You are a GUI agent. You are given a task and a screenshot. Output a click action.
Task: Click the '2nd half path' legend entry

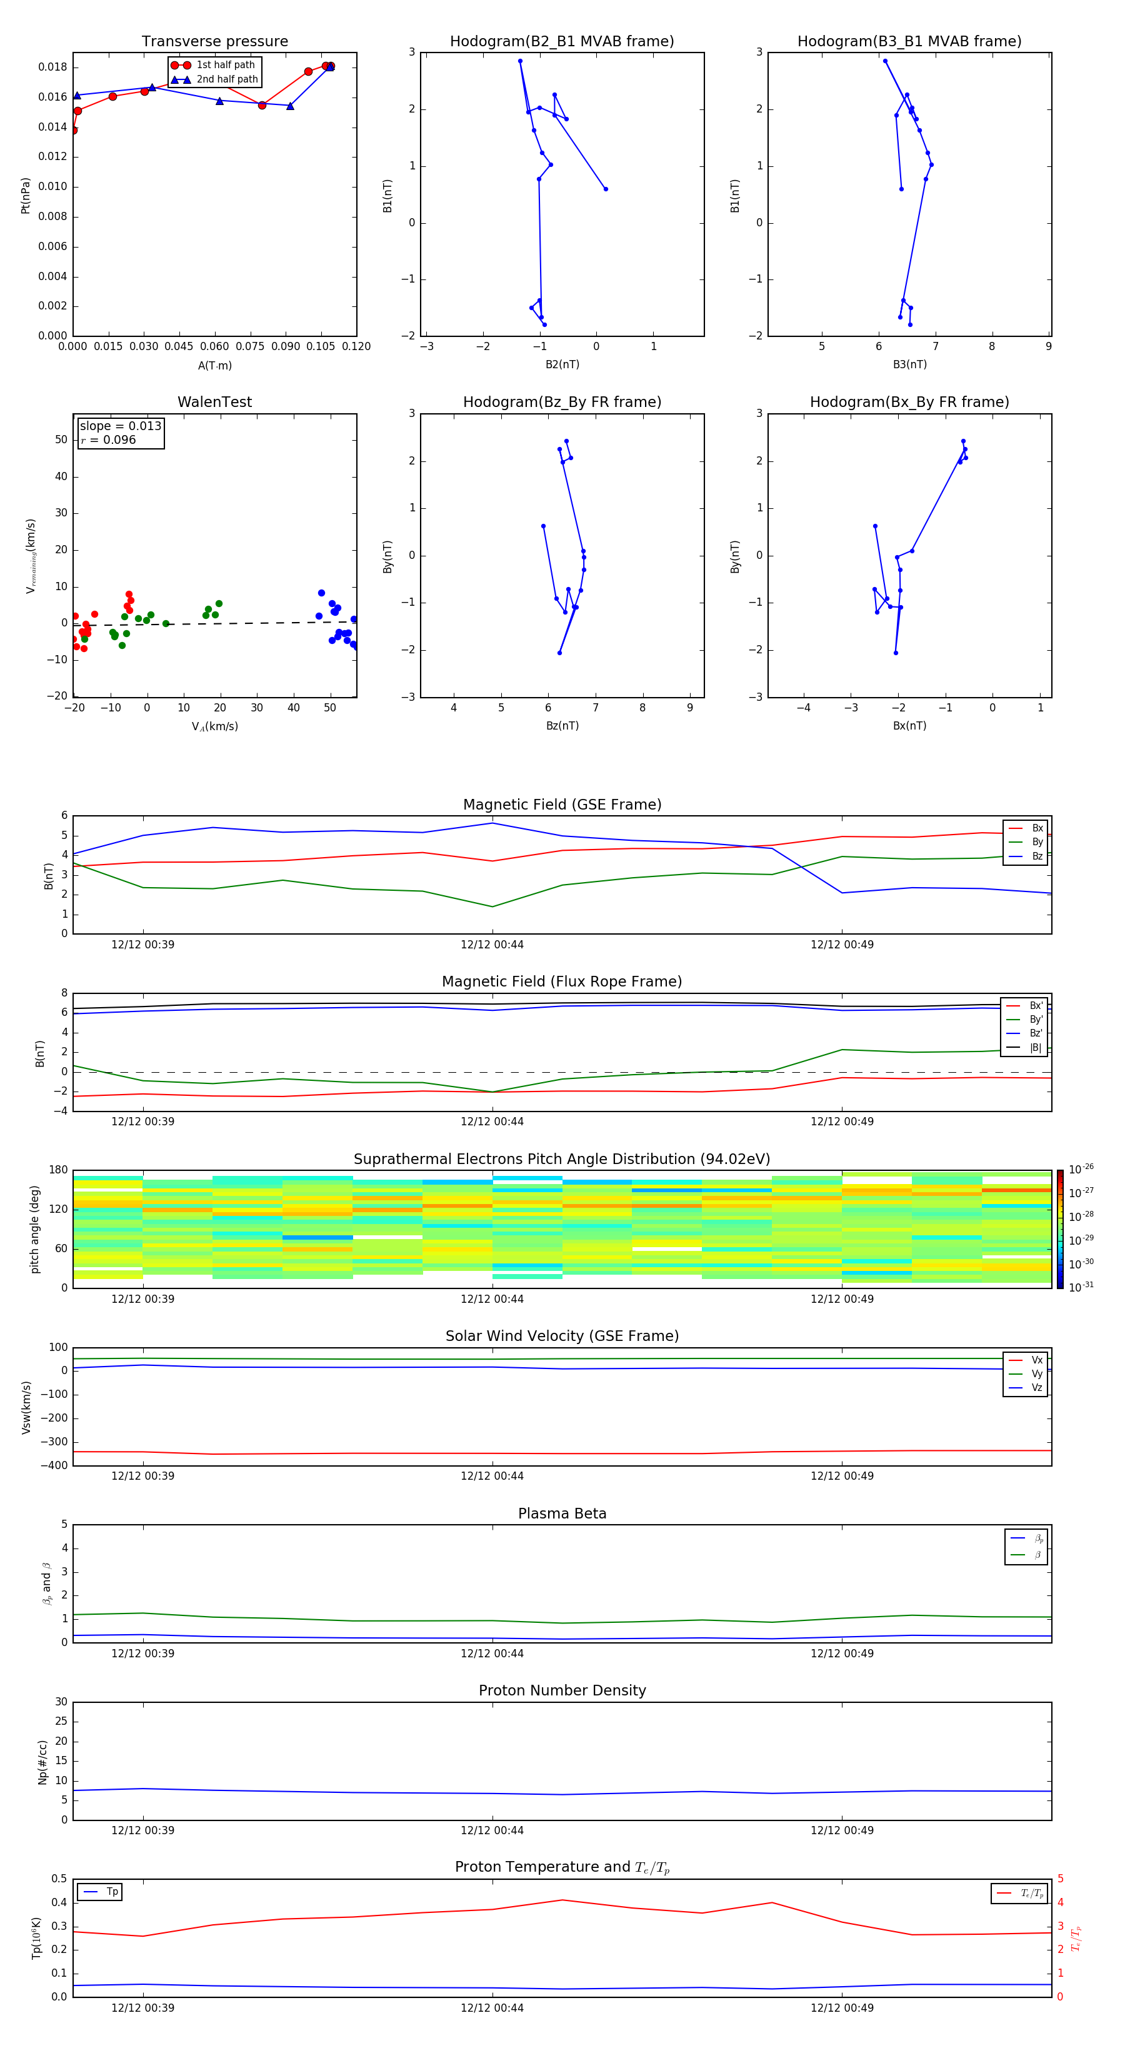[214, 79]
